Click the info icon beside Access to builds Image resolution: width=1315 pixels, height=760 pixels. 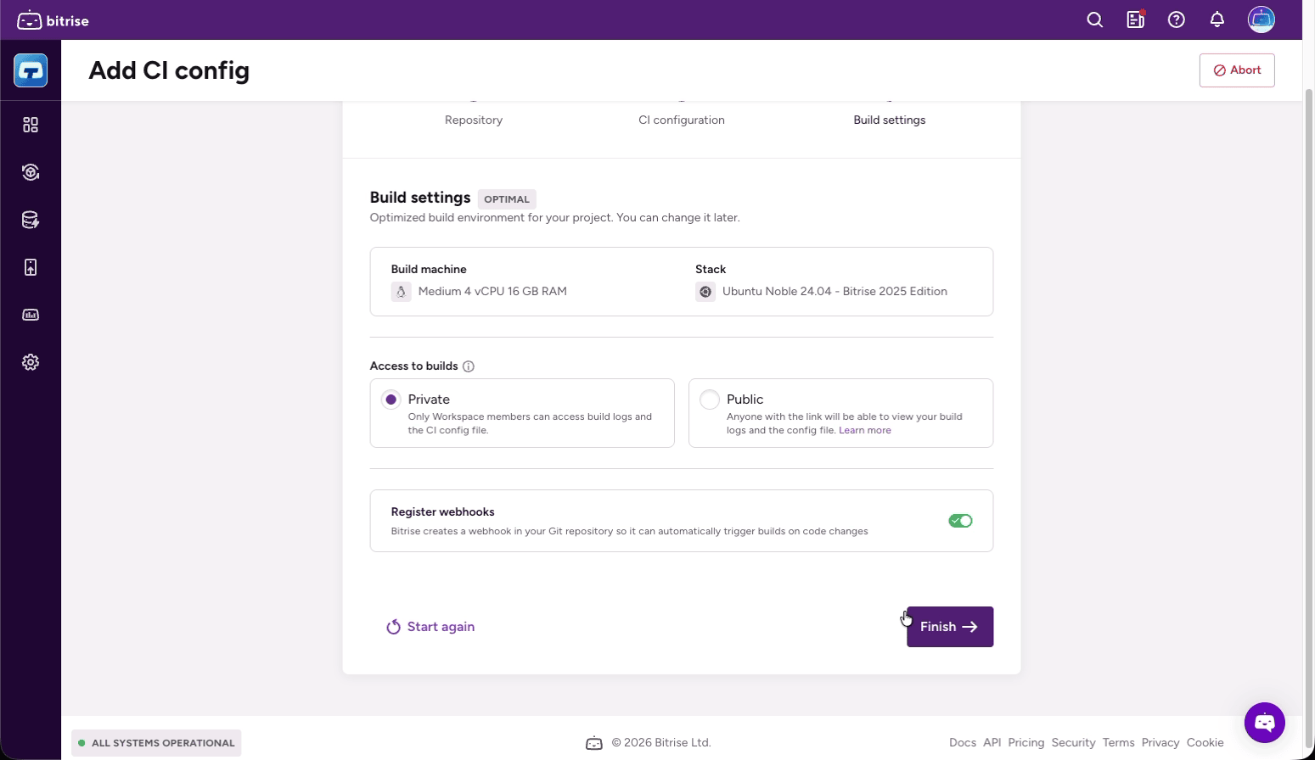pyautogui.click(x=469, y=366)
